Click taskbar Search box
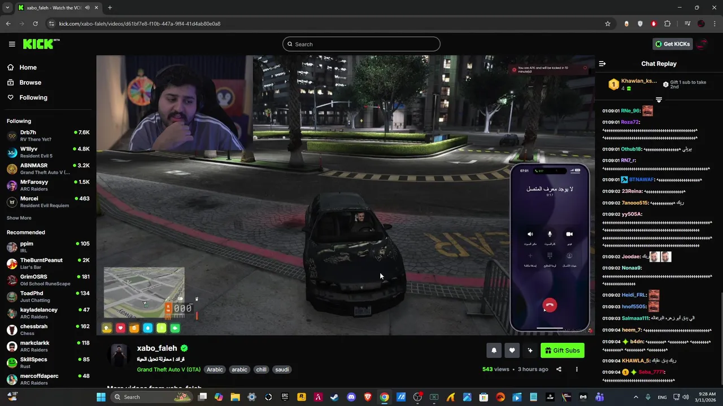The height and width of the screenshot is (406, 723). click(151, 397)
